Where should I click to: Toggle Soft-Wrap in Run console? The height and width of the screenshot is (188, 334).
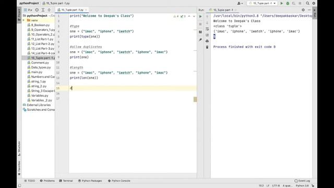point(207,29)
